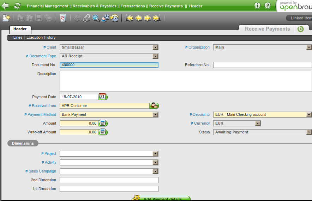Open the calculator for Write-off Amount
This screenshot has width=312, height=201.
tap(103, 132)
